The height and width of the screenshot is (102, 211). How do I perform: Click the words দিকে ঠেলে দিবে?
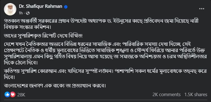(x=21, y=62)
